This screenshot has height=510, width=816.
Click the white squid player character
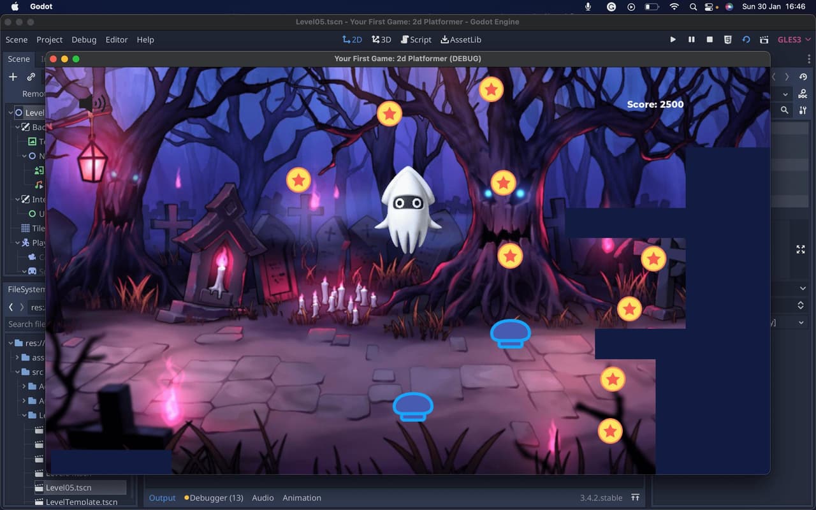[408, 210]
